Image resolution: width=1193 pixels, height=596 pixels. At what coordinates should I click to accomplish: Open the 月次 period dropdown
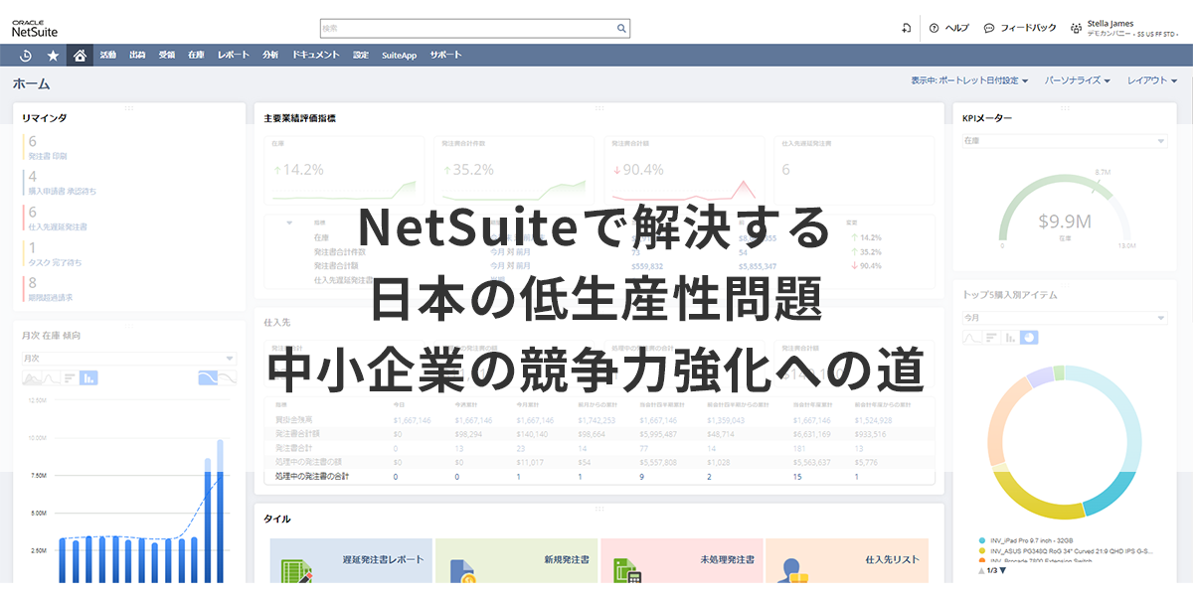click(129, 358)
